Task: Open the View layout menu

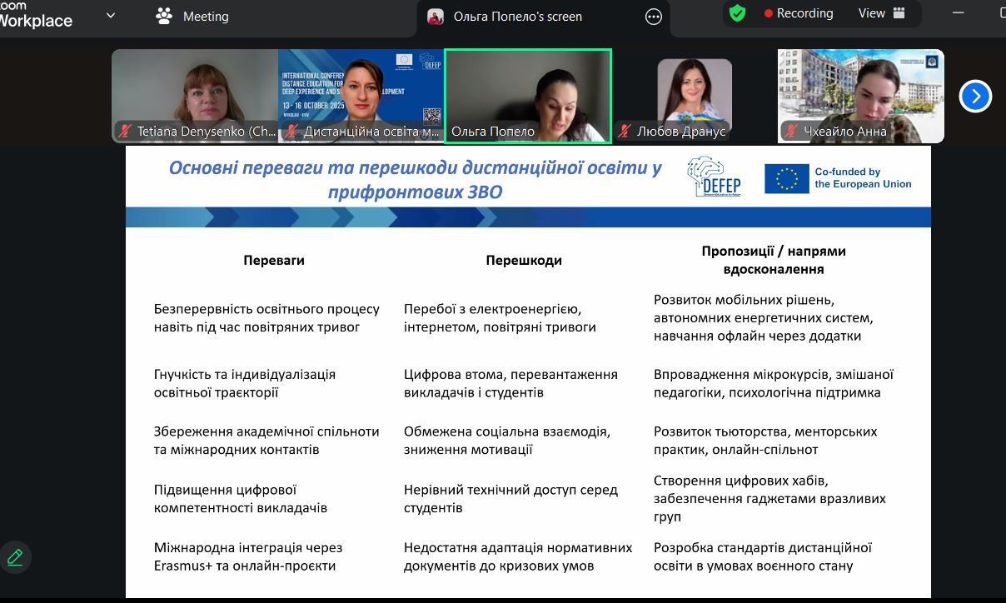Action: [x=881, y=13]
